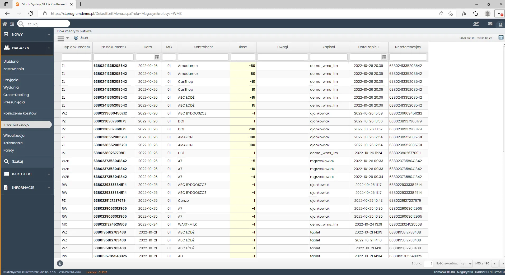Open the user profile icon in the app header
Viewport: 505px width, 275px height.
[500, 25]
